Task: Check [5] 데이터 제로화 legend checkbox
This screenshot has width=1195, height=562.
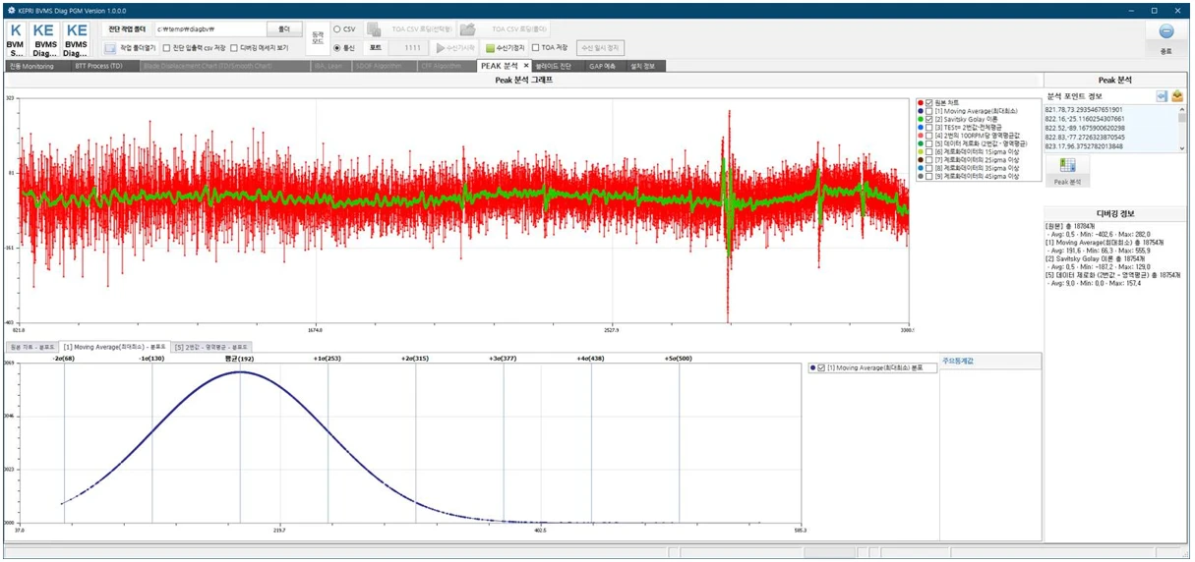Action: 928,143
